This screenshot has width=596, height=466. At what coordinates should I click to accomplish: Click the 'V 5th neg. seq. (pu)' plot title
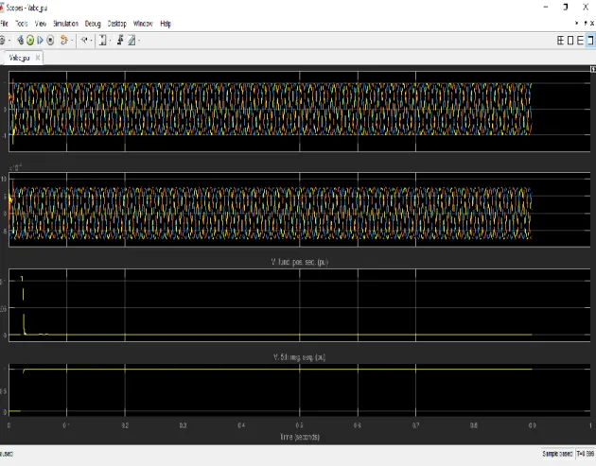(x=300, y=357)
